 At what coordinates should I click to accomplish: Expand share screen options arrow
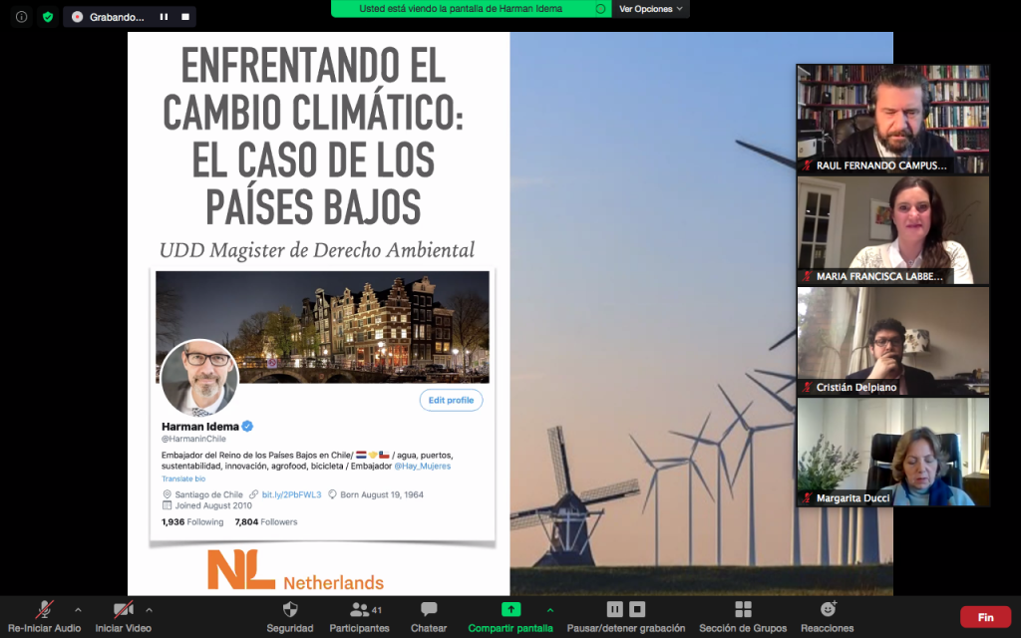pyautogui.click(x=549, y=609)
